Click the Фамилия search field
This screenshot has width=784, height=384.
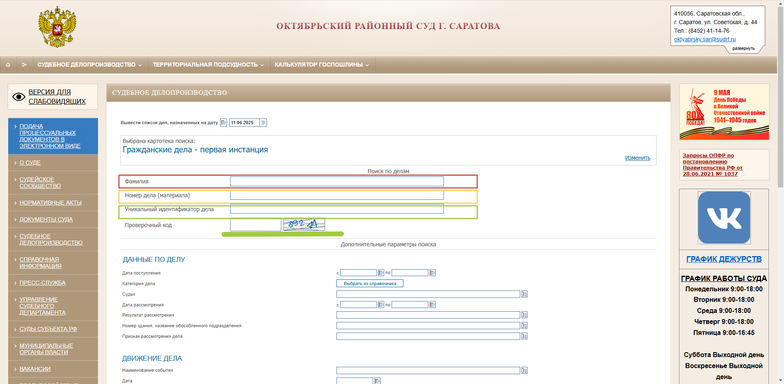click(337, 181)
